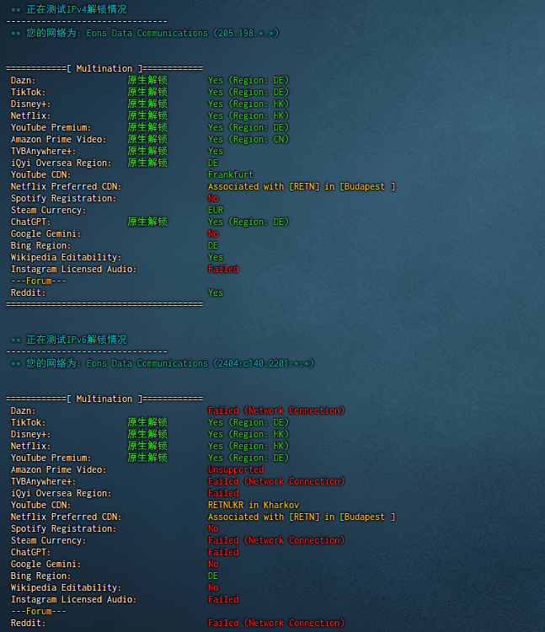Click IPv6 'Google Gemini:' label
Image resolution: width=545 pixels, height=632 pixels.
(x=46, y=565)
